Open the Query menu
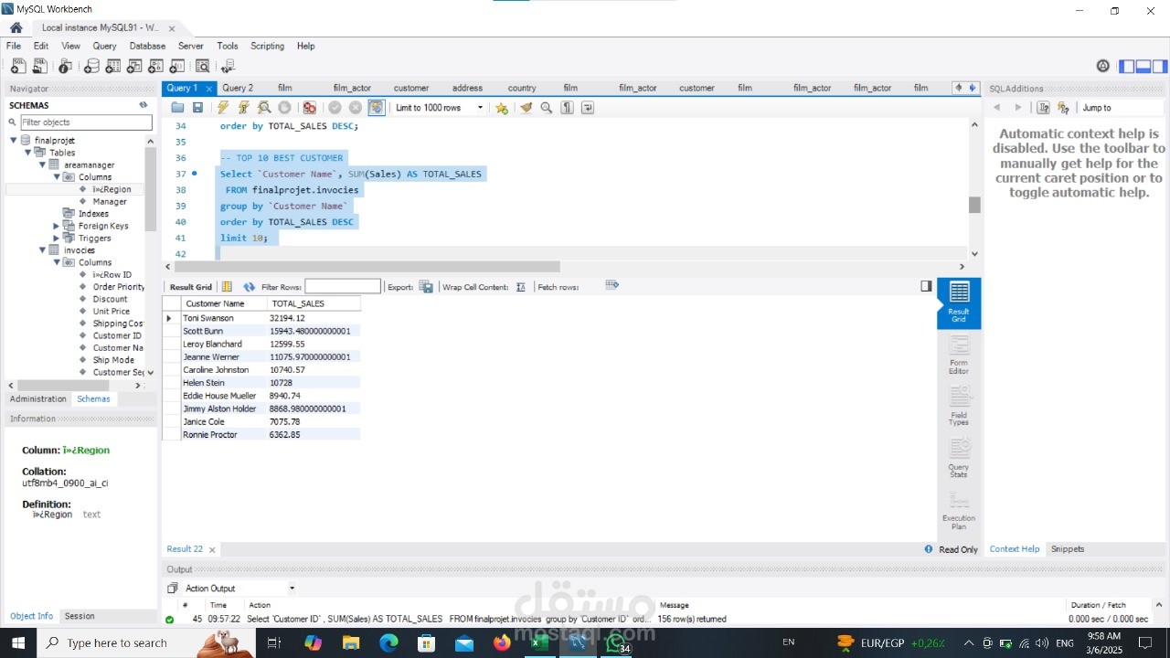The image size is (1170, 658). coord(104,46)
